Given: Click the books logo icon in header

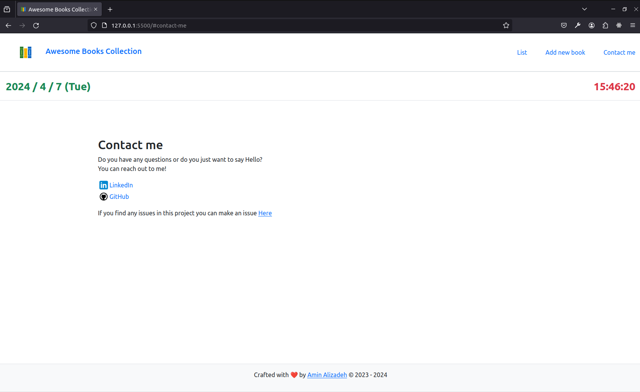Looking at the screenshot, I should [x=26, y=52].
